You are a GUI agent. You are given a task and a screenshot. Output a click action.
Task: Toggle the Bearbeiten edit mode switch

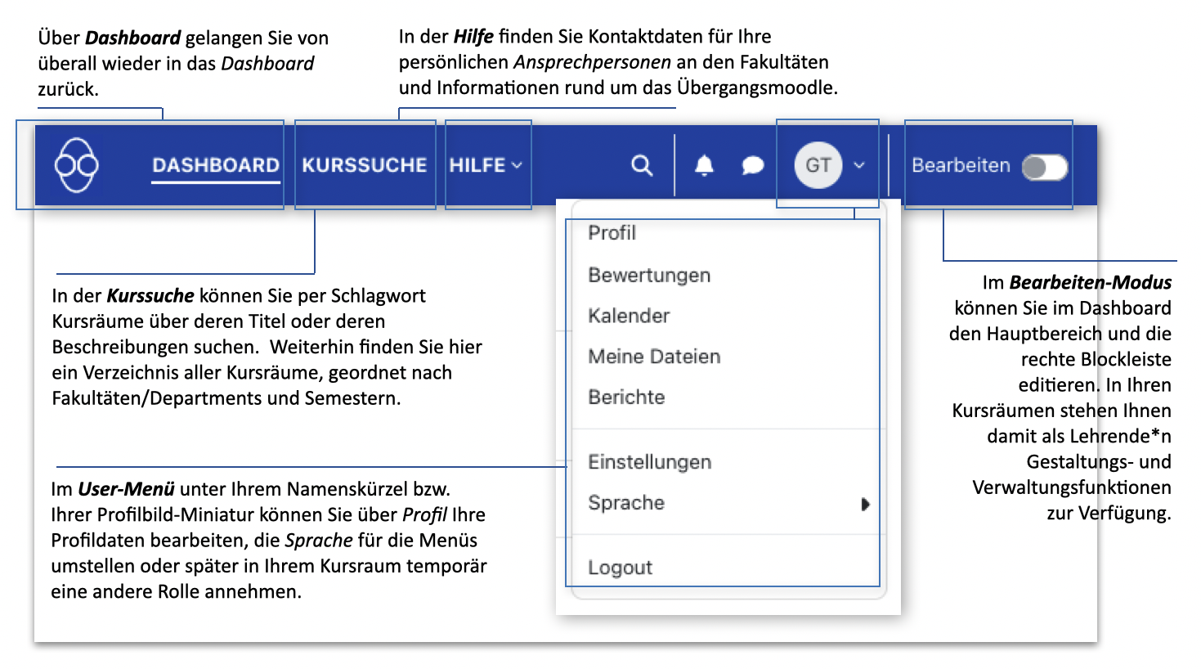pyautogui.click(x=1045, y=167)
